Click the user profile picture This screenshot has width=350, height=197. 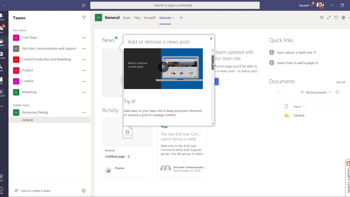(320, 5)
